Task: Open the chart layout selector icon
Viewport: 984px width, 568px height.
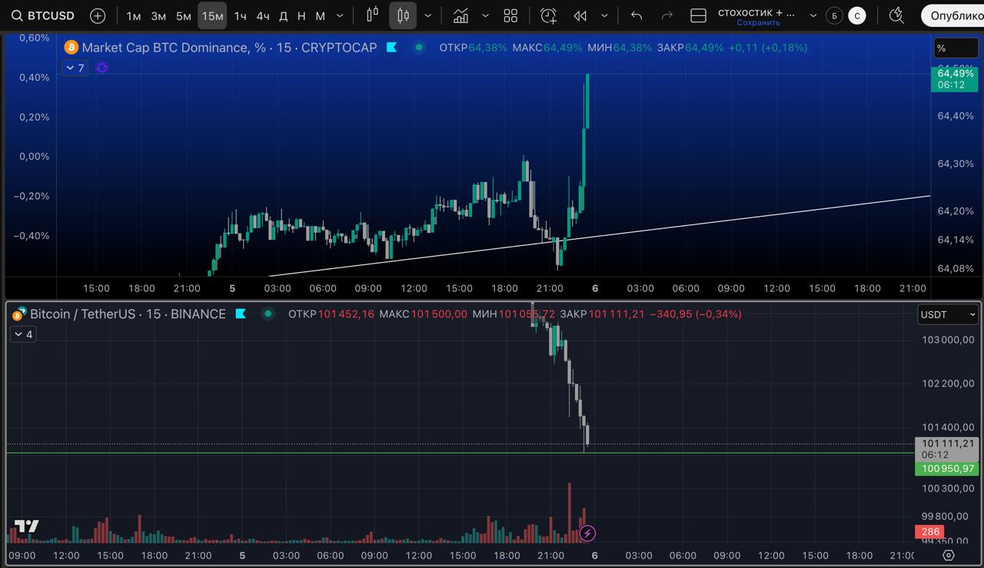Action: 698,15
